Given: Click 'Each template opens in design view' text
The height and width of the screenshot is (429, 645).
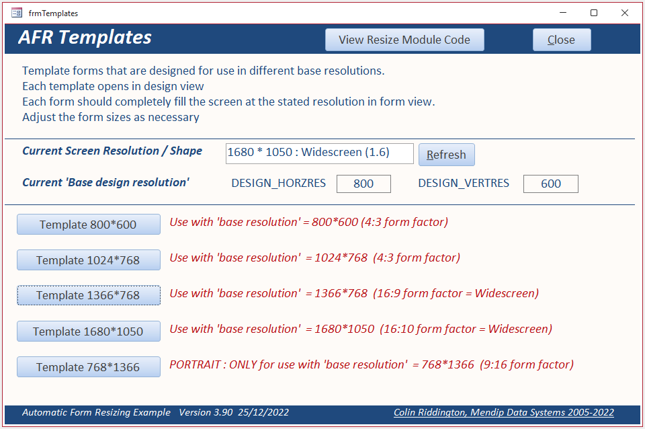Looking at the screenshot, I should coord(113,87).
